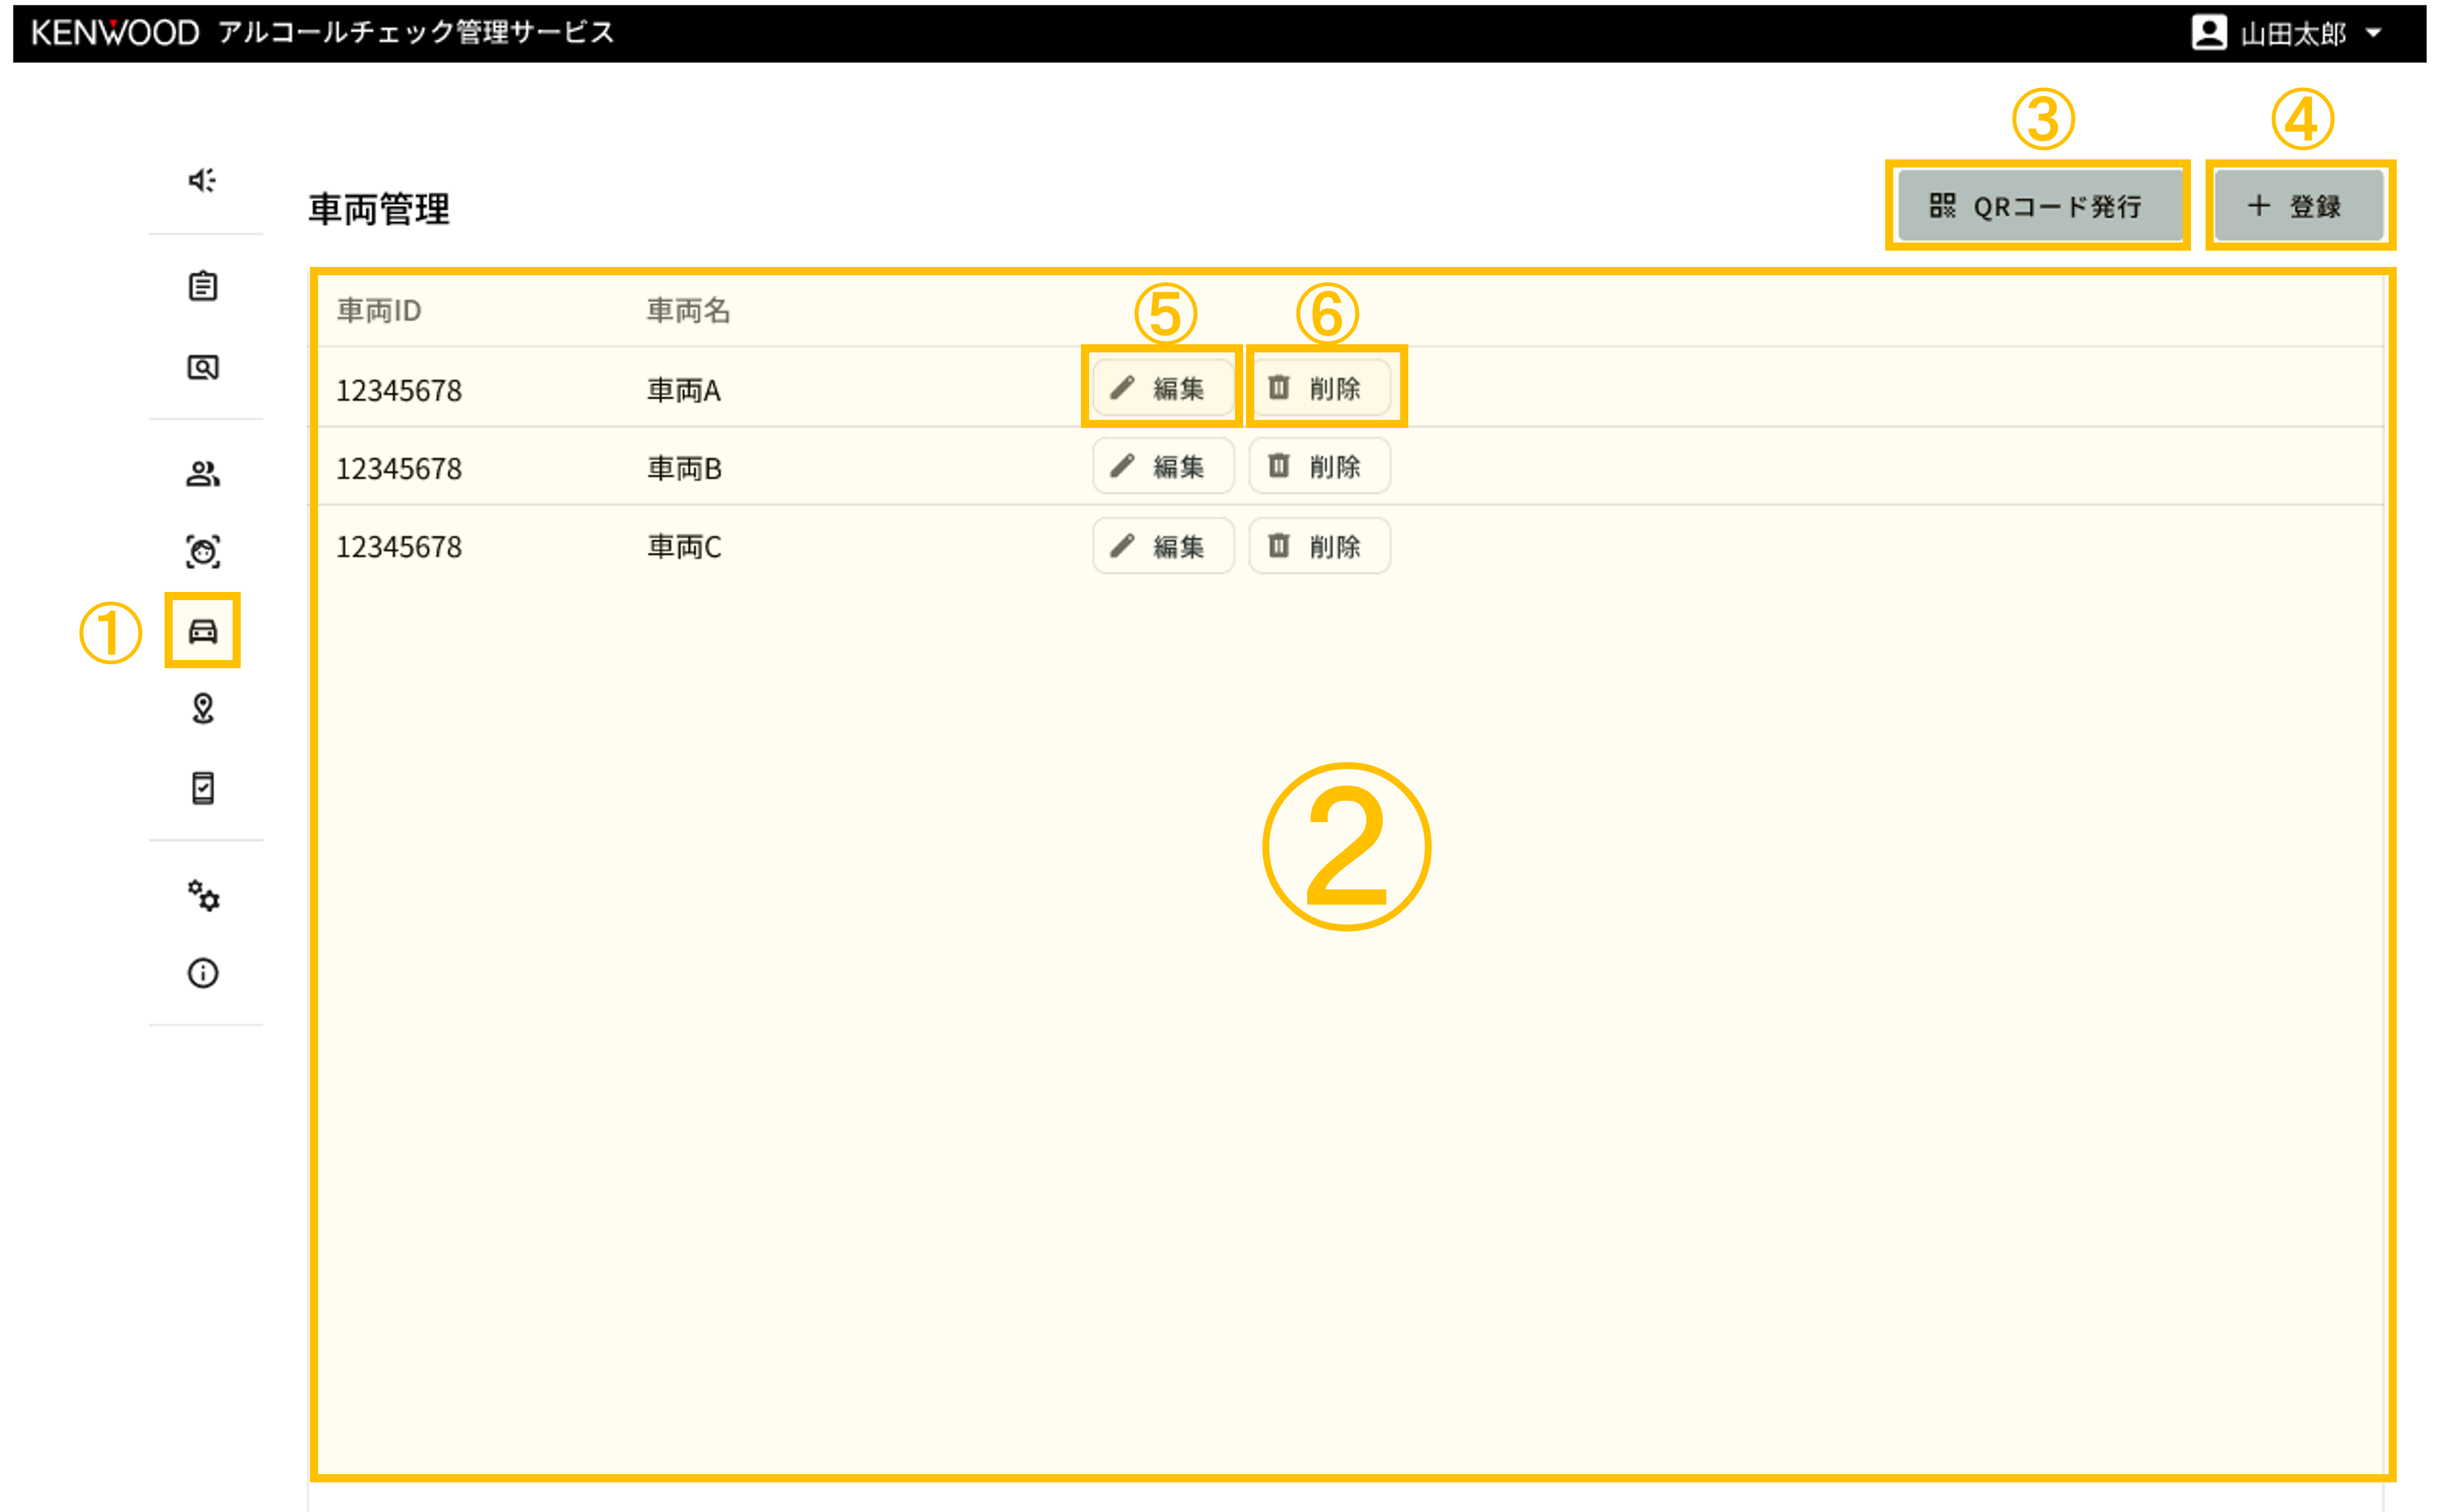Viewport: 2441px width, 1512px height.
Task: Open the announcements megaphone sidebar icon
Action: [x=202, y=181]
